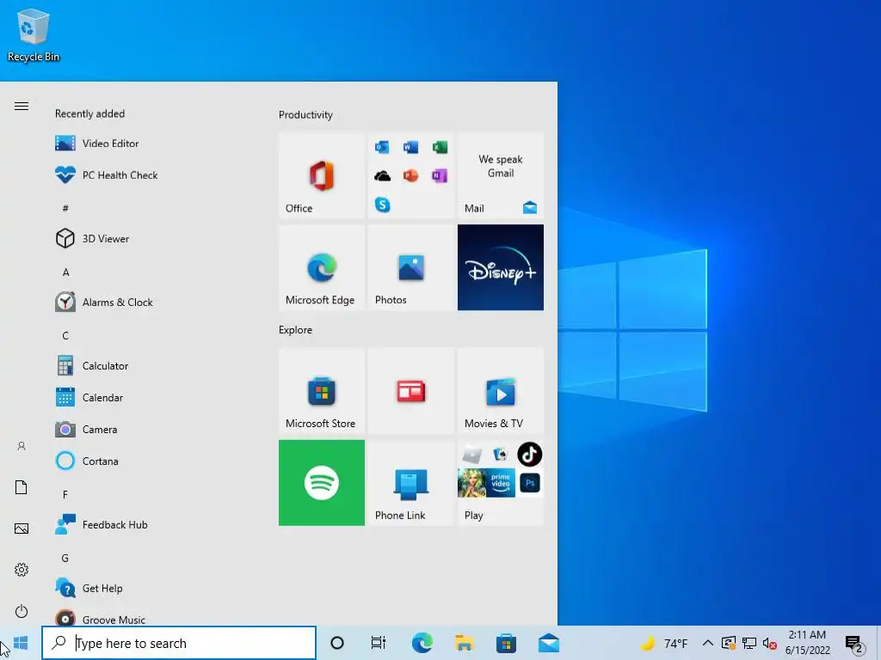Open Skype icon in Office folder tile
This screenshot has width=881, height=660.
pyautogui.click(x=382, y=205)
